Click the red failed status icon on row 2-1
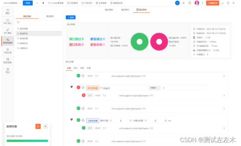241x146 pixels. [x=84, y=95]
